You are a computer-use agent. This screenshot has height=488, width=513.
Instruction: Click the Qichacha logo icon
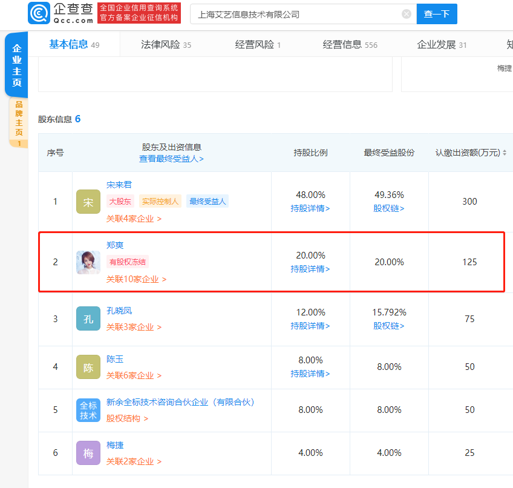[38, 13]
